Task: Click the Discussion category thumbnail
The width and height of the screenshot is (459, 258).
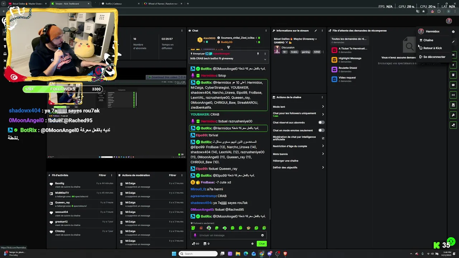Action: coord(277,49)
